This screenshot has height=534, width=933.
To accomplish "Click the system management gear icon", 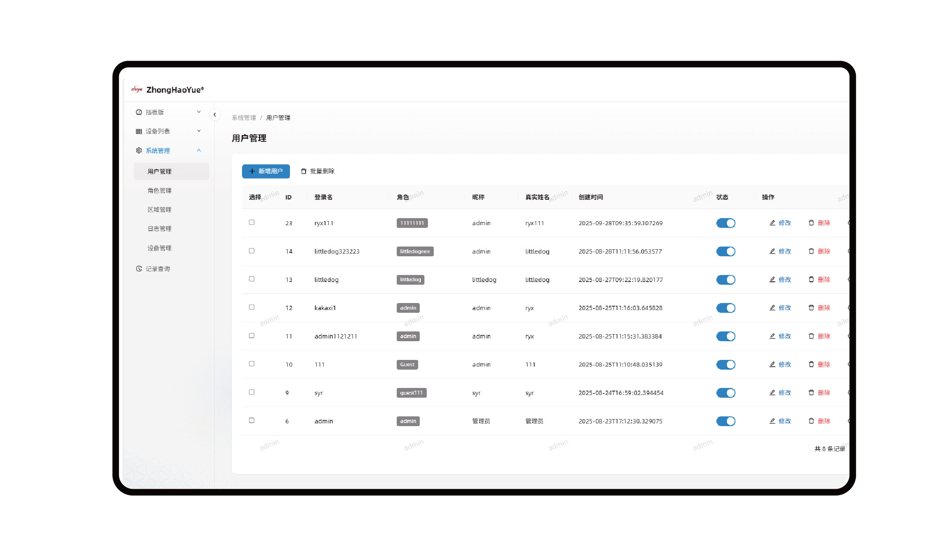I will tap(139, 150).
